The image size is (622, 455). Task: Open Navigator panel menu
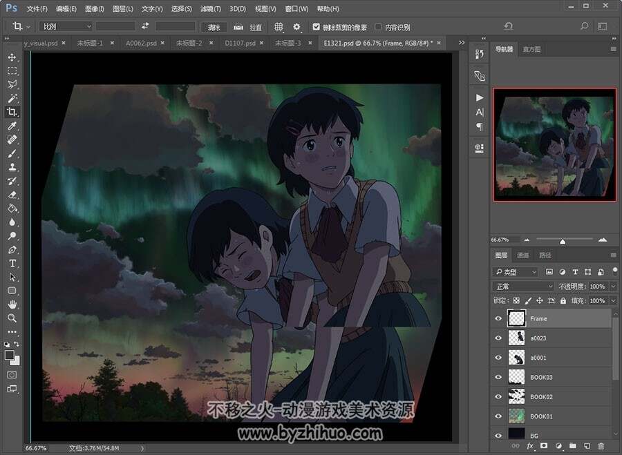pos(613,49)
